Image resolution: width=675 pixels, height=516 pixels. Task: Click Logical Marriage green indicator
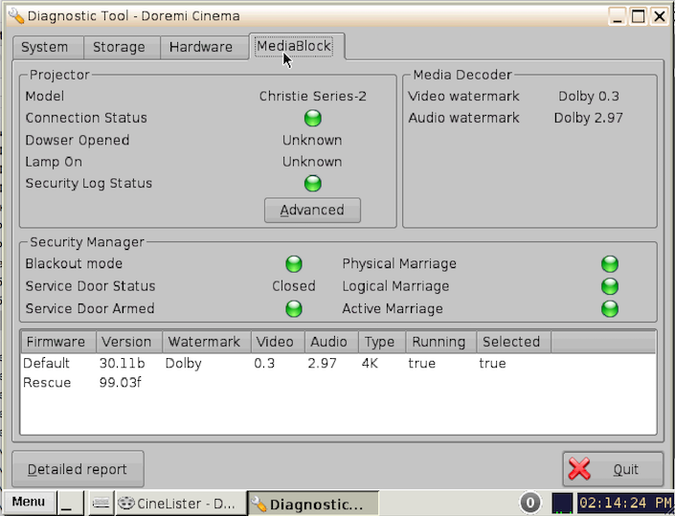pos(610,286)
